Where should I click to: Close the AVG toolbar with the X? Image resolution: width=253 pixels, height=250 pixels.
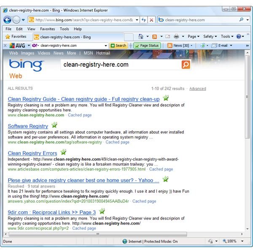[5, 46]
